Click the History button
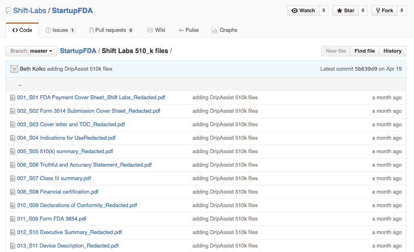 click(x=392, y=51)
